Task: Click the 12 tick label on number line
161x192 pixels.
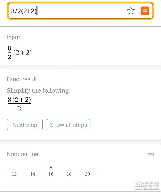Action: [14, 174]
